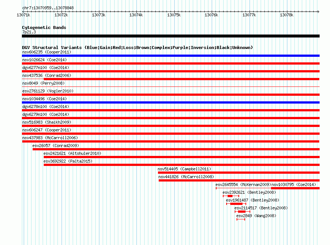Open variant nsv1026624 (Coe2014) label

tap(44, 60)
